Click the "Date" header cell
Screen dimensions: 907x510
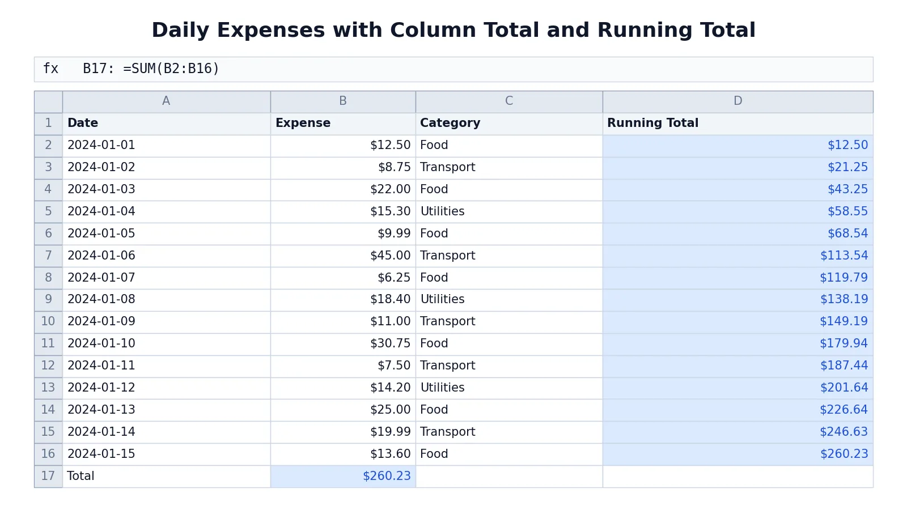[x=166, y=124]
